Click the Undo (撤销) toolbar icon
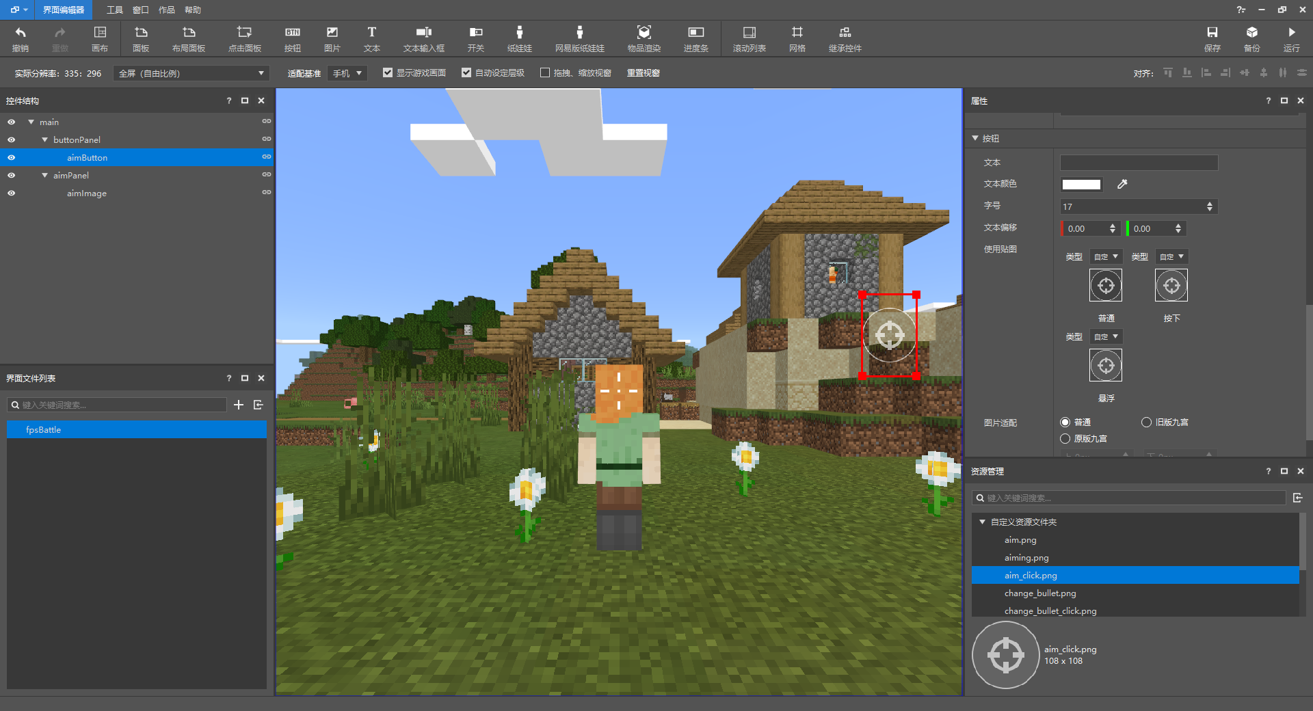Viewport: 1313px width, 711px height. (x=21, y=39)
